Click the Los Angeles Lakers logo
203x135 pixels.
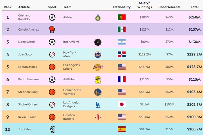pyautogui.click(x=98, y=67)
